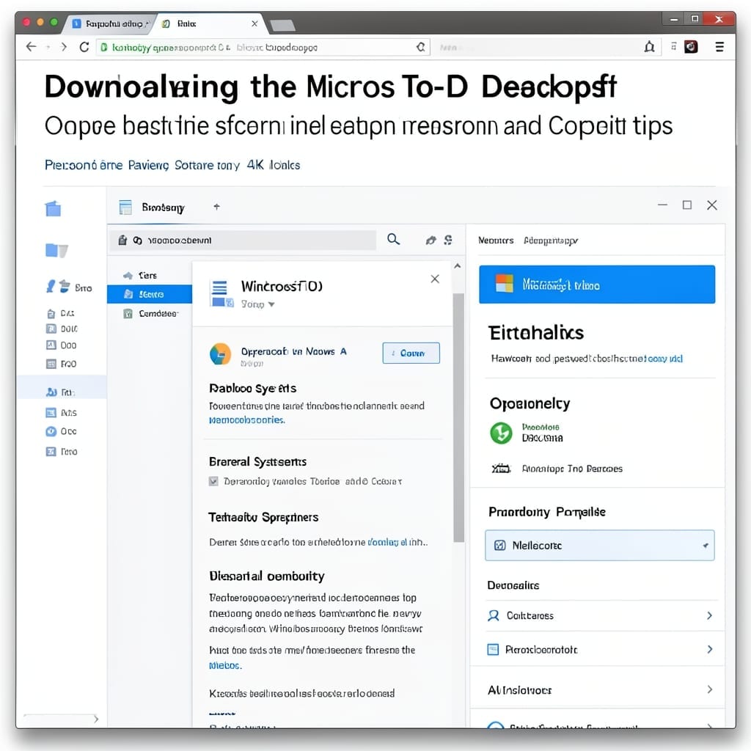Image resolution: width=751 pixels, height=751 pixels.
Task: Click the browser forward arrow
Action: point(64,47)
